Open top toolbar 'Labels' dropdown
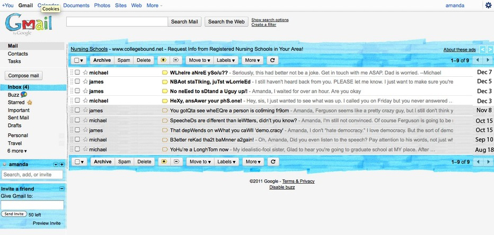 tap(226, 60)
